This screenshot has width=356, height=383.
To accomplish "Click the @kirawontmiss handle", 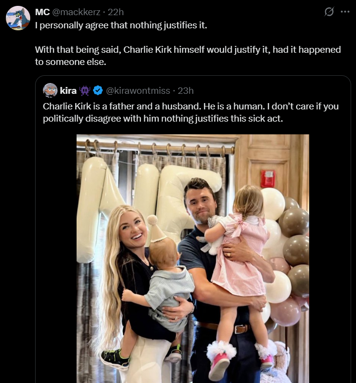I will point(138,90).
